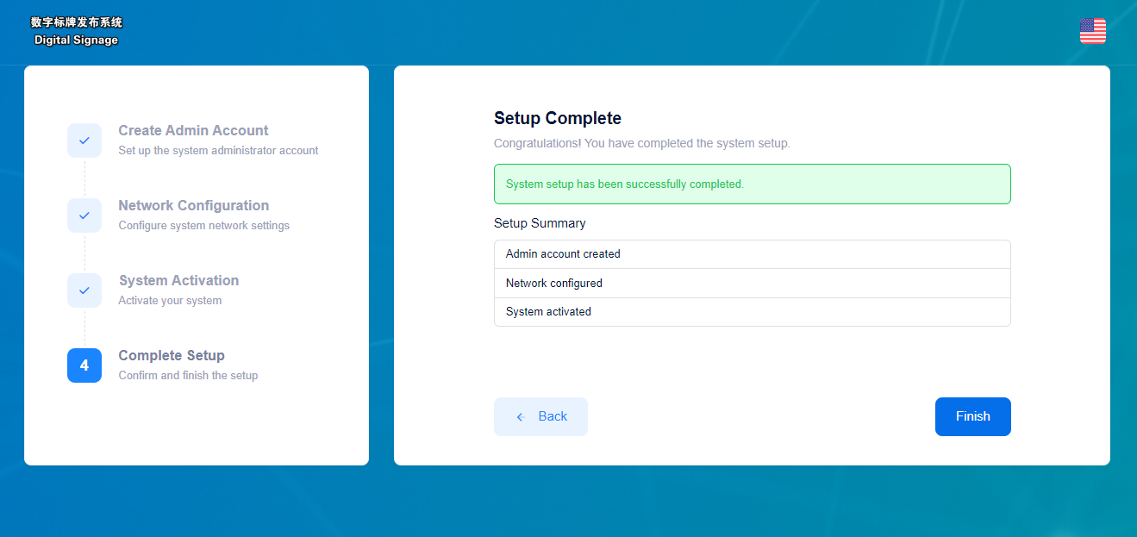Click the checkmark icon for System Activation
The width and height of the screenshot is (1137, 537).
click(84, 290)
